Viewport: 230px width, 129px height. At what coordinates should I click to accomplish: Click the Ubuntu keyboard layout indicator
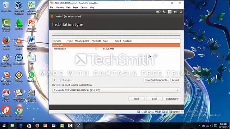(x=170, y=12)
